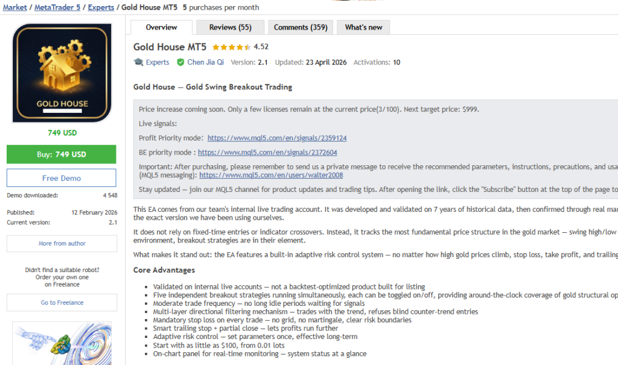
Task: Click the 'Didn't find a suitable robot?' text
Action: click(x=62, y=270)
